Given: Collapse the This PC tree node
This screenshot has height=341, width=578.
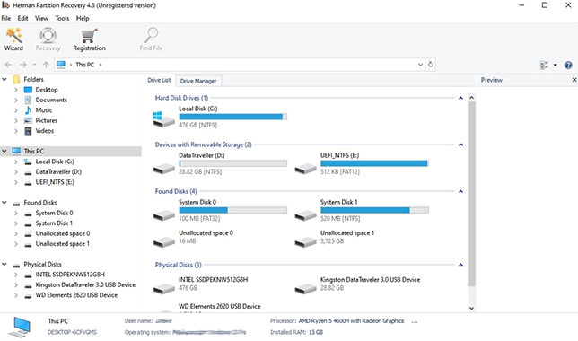Looking at the screenshot, I should pyautogui.click(x=4, y=151).
